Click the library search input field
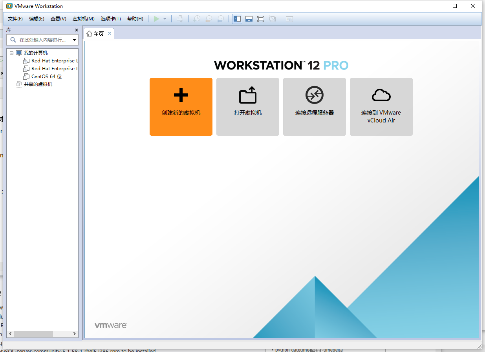Screen dimensions: 485x352 [42, 40]
